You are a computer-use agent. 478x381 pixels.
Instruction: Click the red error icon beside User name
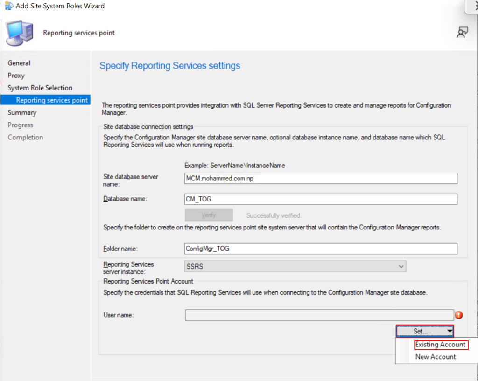(458, 315)
